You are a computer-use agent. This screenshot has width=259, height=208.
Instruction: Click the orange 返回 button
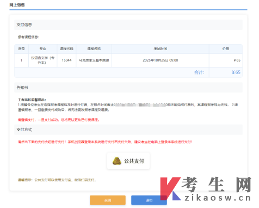point(108,200)
